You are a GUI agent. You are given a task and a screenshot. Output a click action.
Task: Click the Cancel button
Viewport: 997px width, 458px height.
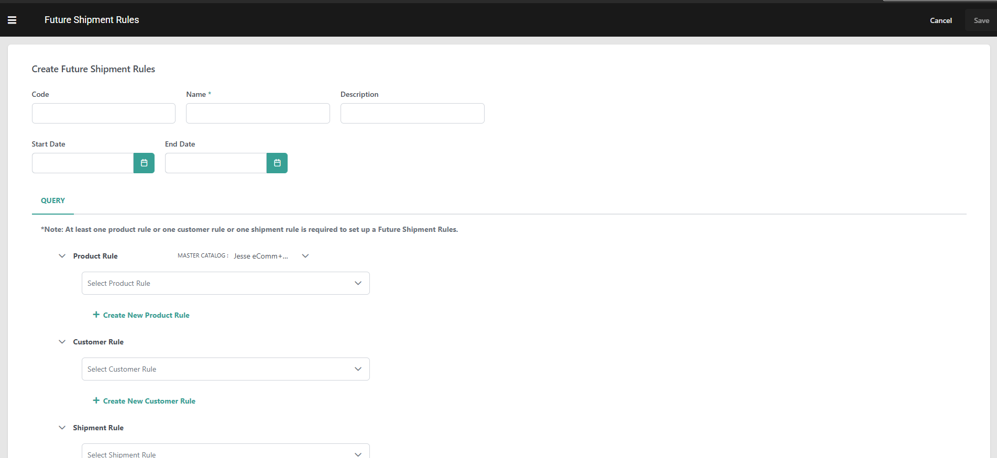[941, 20]
